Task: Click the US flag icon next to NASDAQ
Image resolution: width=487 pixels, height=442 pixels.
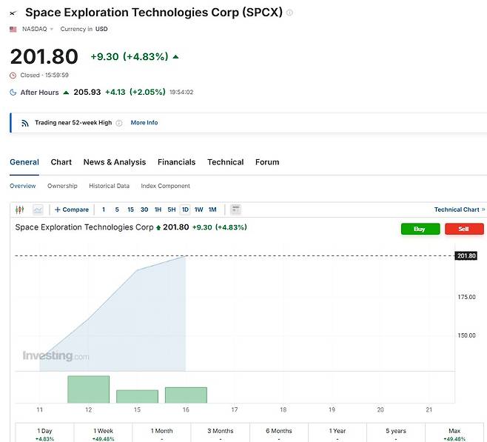Action: tap(13, 29)
